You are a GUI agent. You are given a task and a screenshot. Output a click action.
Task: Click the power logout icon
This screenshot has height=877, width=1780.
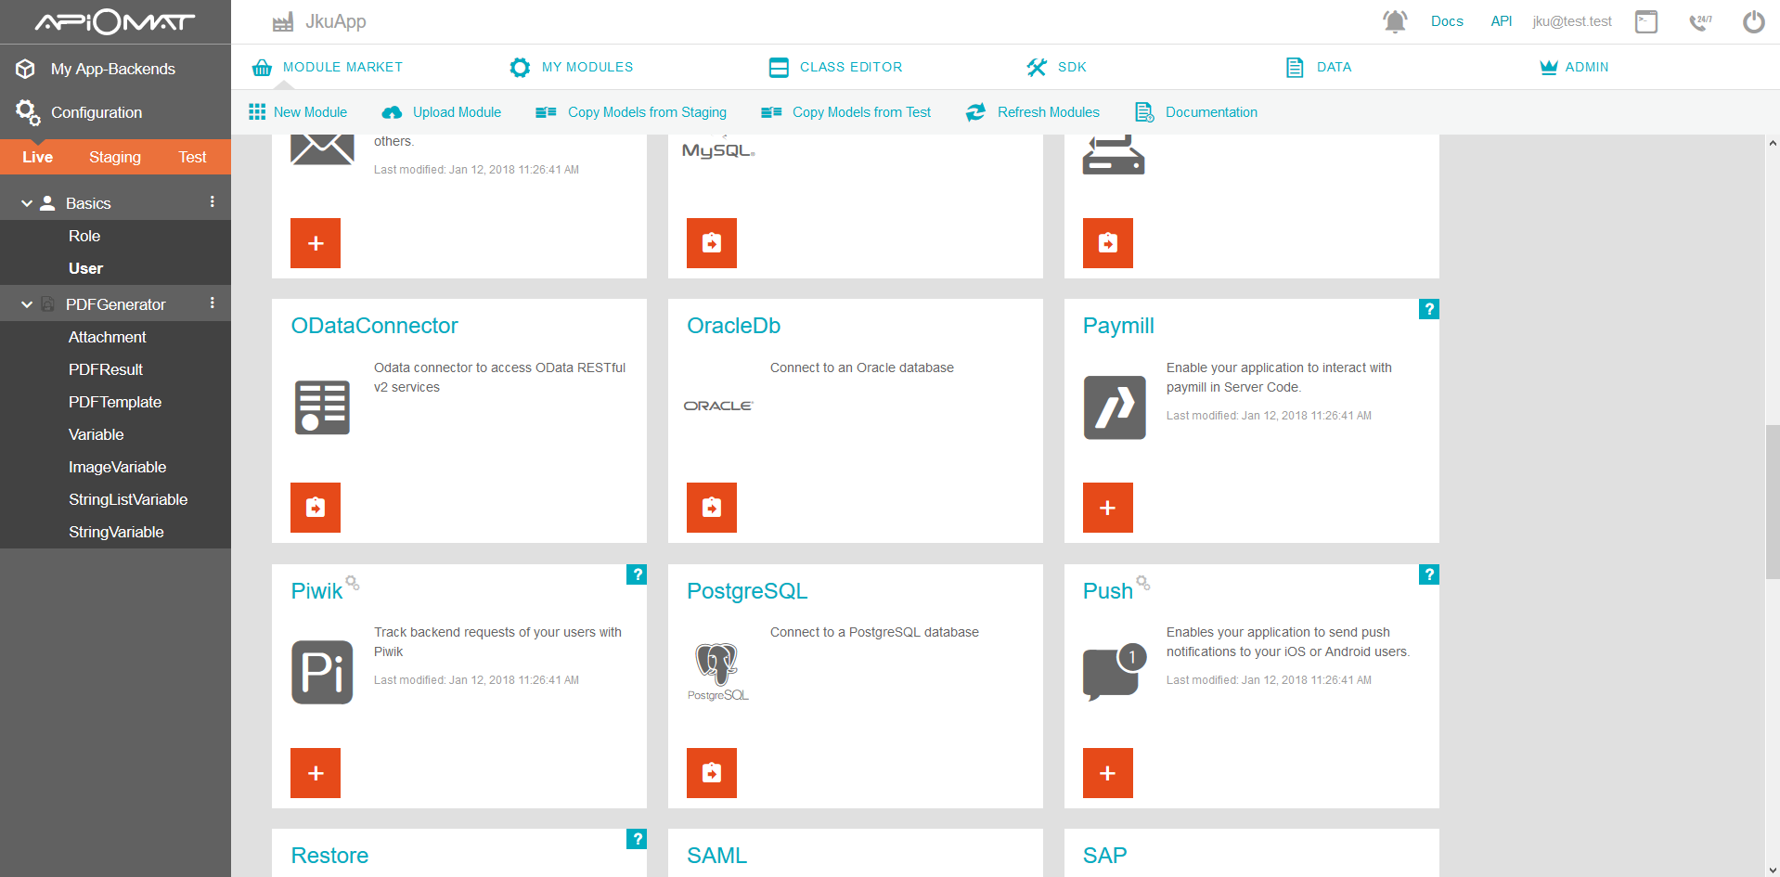1754,21
